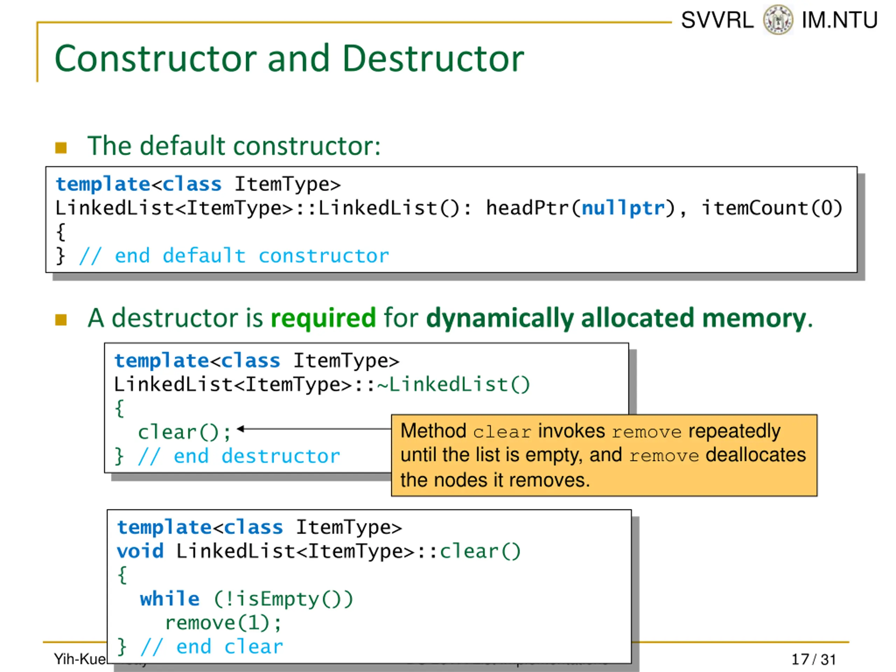This screenshot has height=672, width=896.
Task: Click the yellow bullet before default constructor
Action: 61,148
